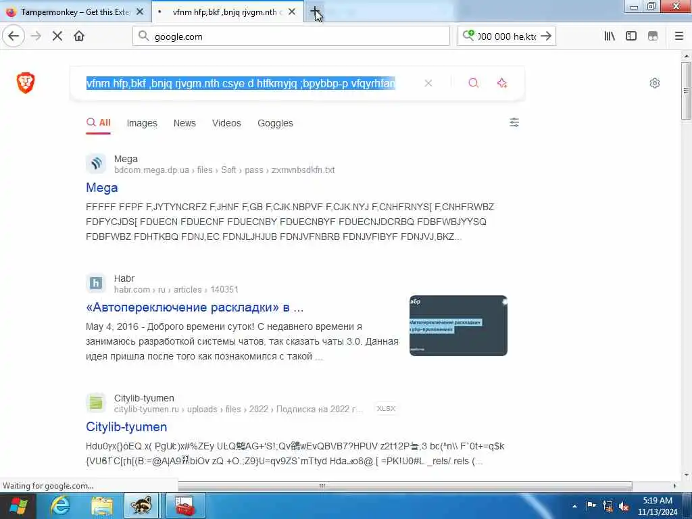Image resolution: width=692 pixels, height=519 pixels.
Task: Open the Windows Start menu
Action: point(18,505)
